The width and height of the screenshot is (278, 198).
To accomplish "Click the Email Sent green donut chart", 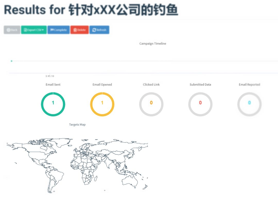I will click(x=53, y=104).
